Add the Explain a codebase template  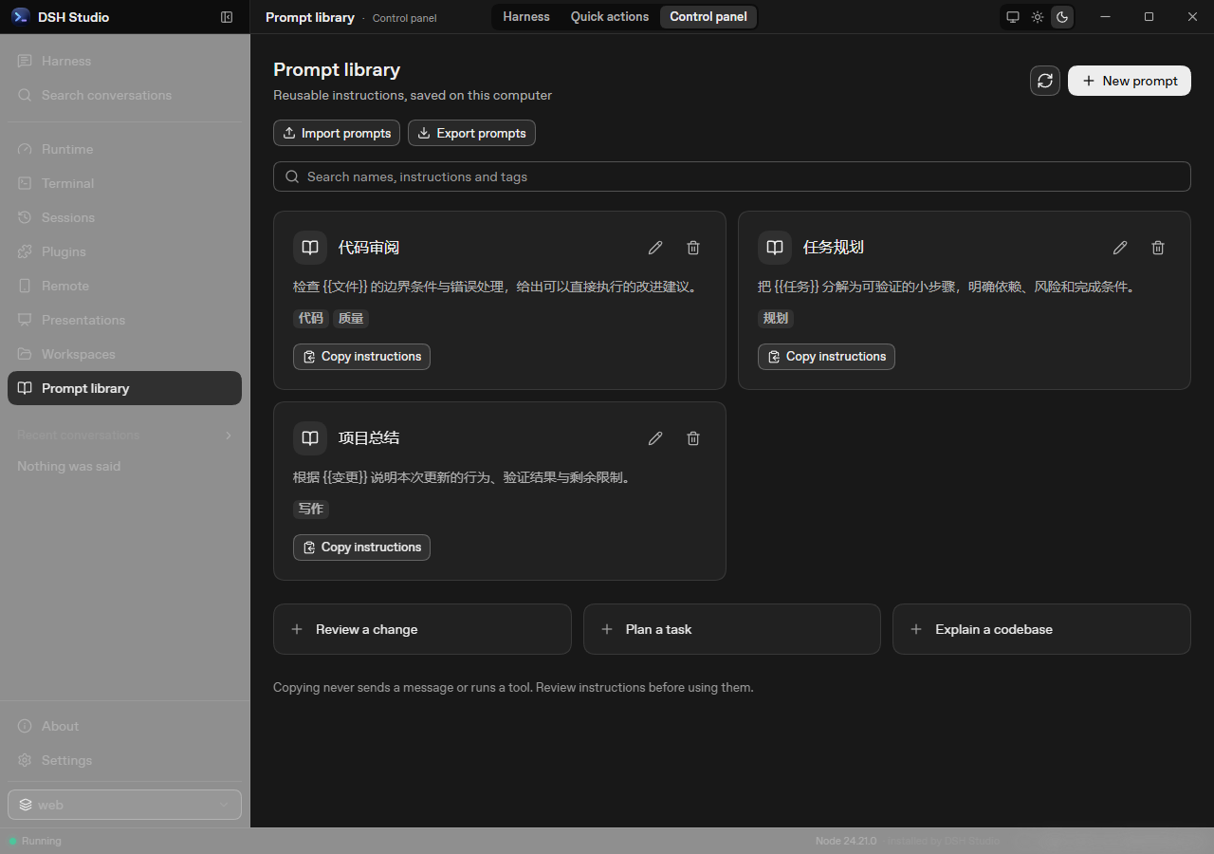tap(1041, 629)
